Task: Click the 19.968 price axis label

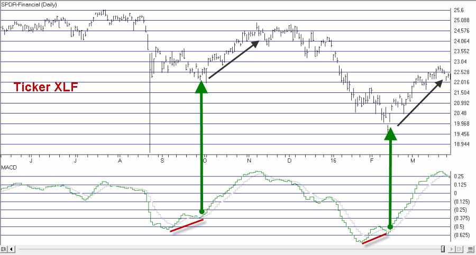Action: pos(461,124)
